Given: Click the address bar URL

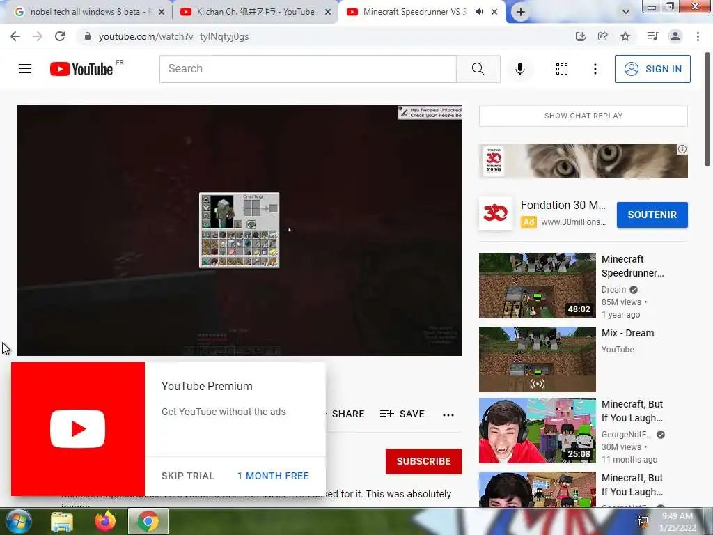Looking at the screenshot, I should (173, 36).
